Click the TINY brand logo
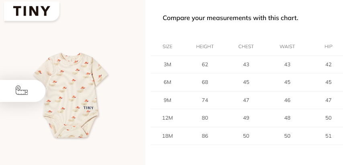The image size is (343, 165). pyautogui.click(x=32, y=11)
